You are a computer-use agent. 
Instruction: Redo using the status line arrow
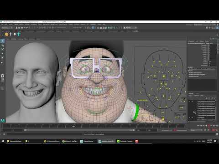pyautogui.click(x=27, y=28)
